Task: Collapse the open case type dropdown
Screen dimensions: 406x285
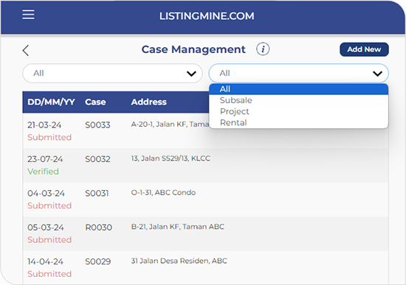Action: 298,74
